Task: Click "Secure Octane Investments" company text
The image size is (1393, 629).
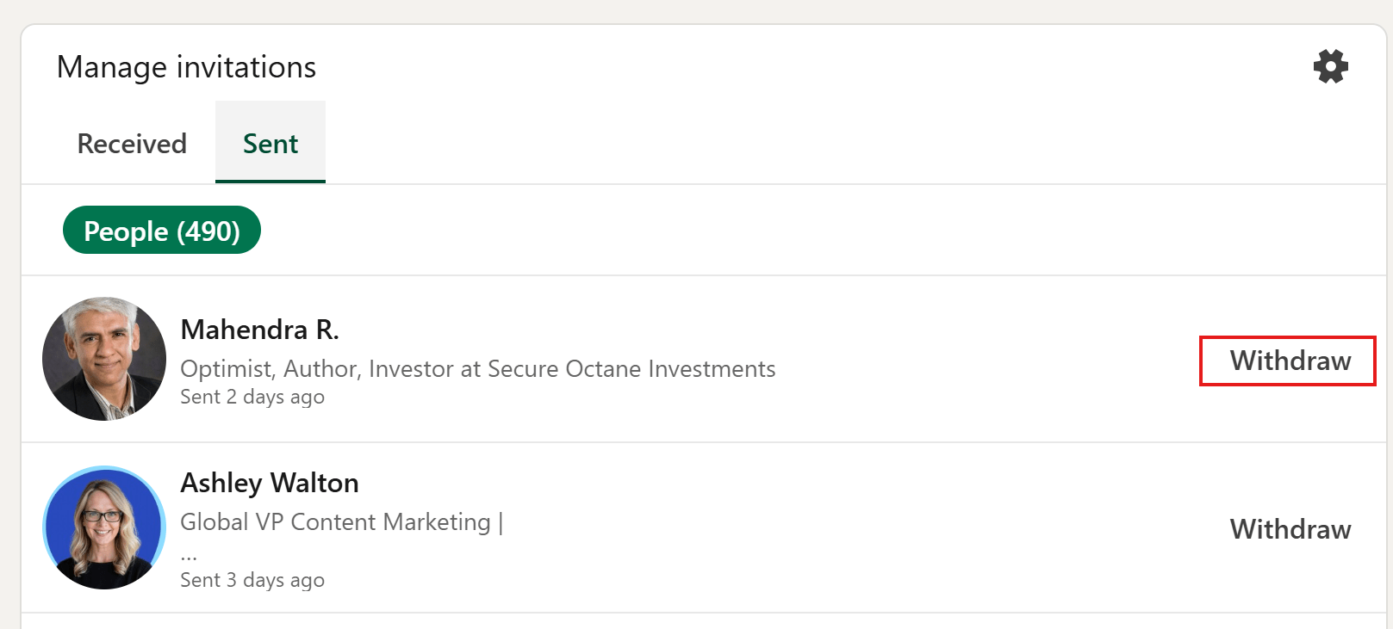Action: pos(631,369)
